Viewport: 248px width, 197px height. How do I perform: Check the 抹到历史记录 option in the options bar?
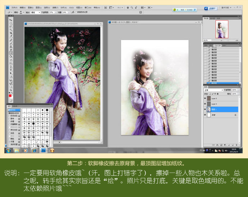pos(76,12)
